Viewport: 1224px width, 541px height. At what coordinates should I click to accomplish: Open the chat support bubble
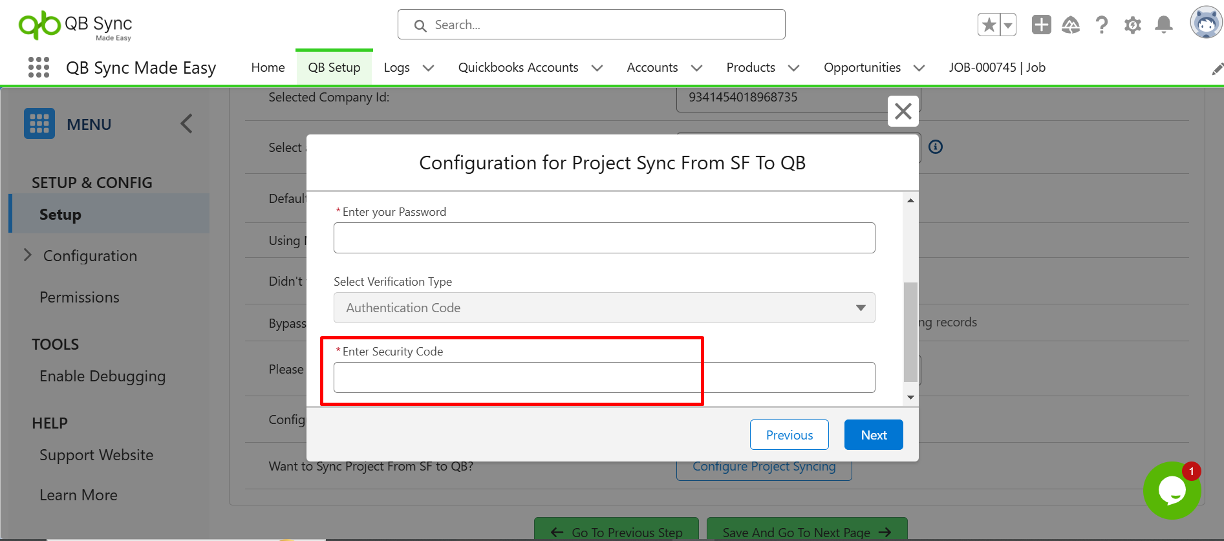pos(1172,490)
